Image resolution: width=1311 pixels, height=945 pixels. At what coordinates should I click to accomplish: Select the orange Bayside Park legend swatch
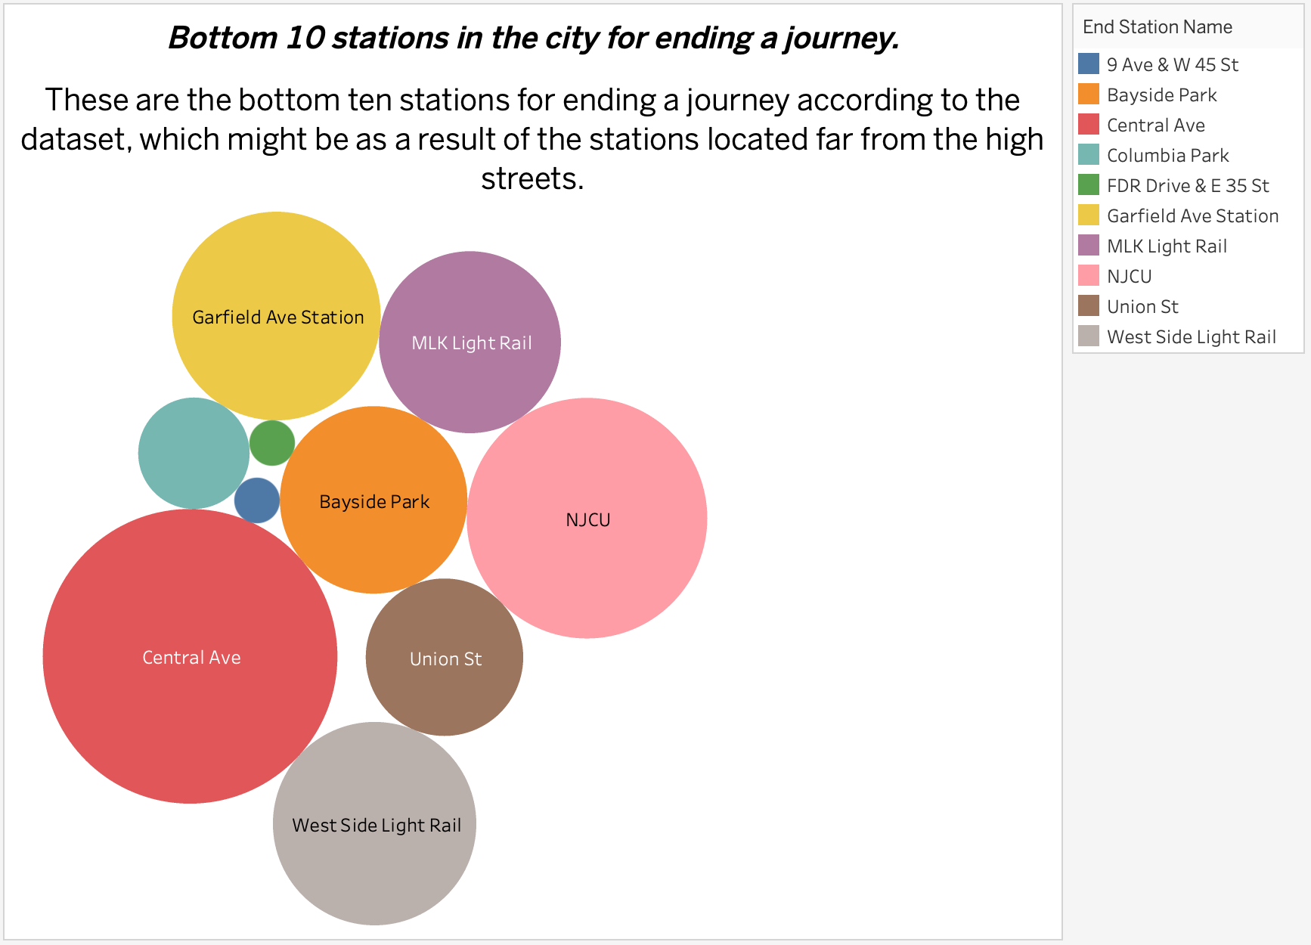point(1089,95)
